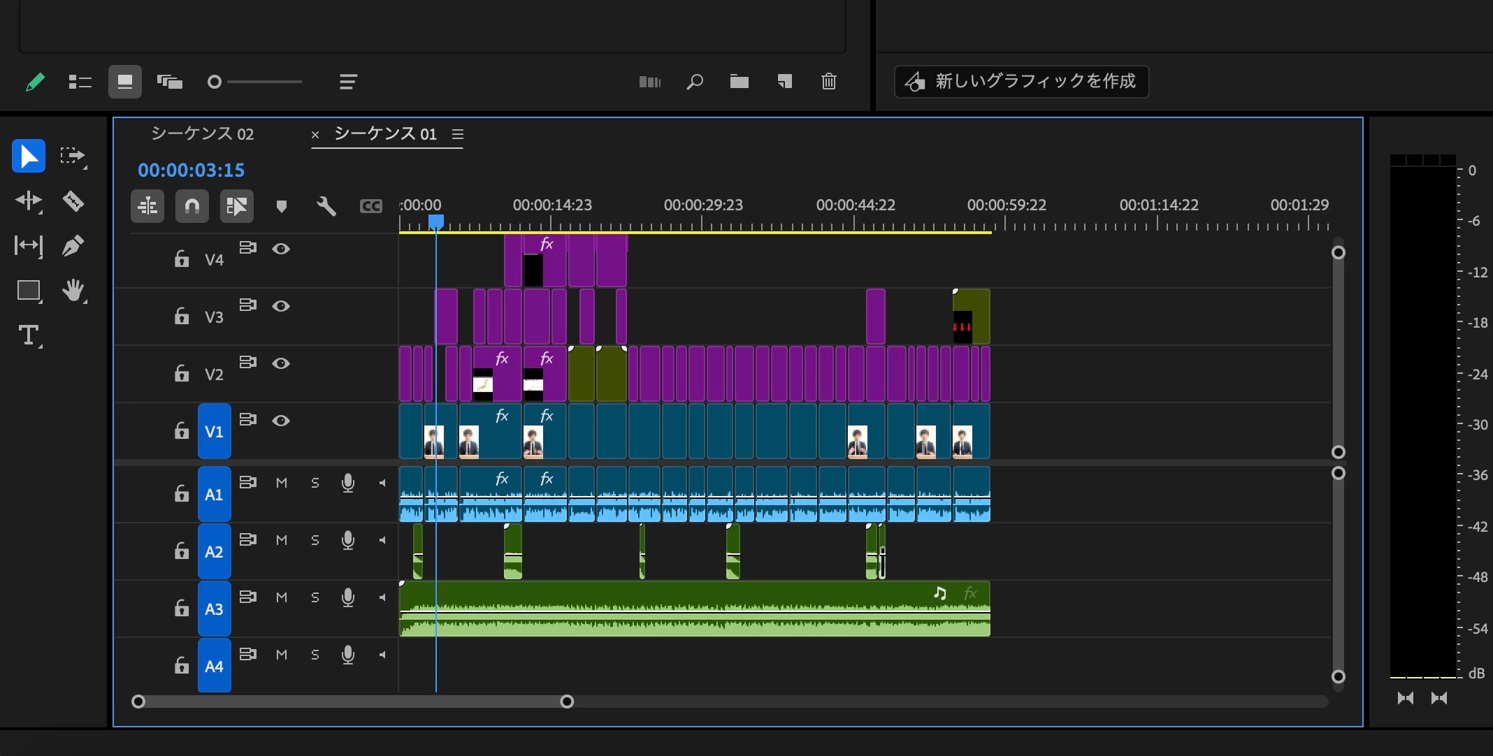
Task: Select the Ripple Edit tool
Action: coord(29,201)
